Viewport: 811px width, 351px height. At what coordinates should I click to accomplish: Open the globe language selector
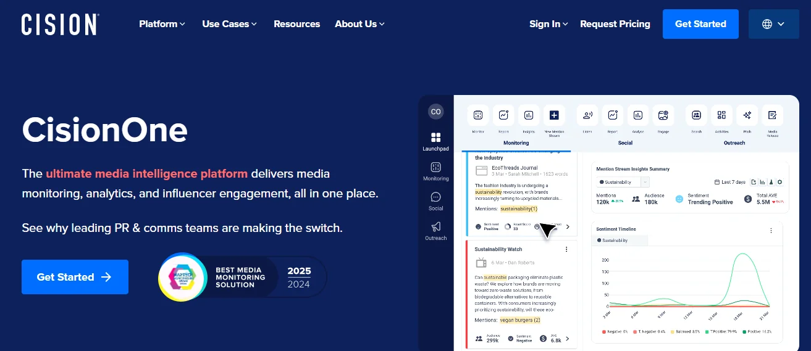pyautogui.click(x=773, y=24)
